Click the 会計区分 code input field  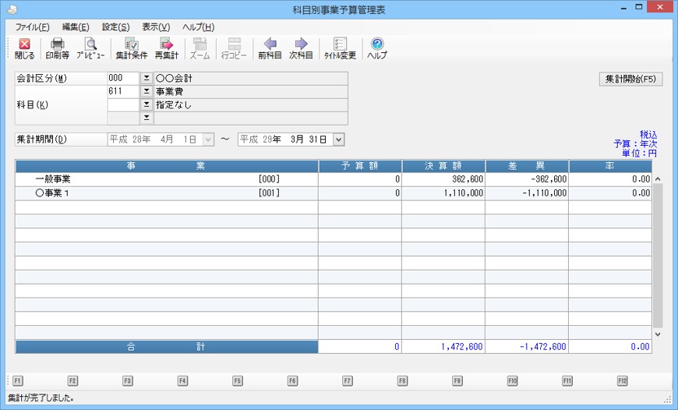coord(122,79)
